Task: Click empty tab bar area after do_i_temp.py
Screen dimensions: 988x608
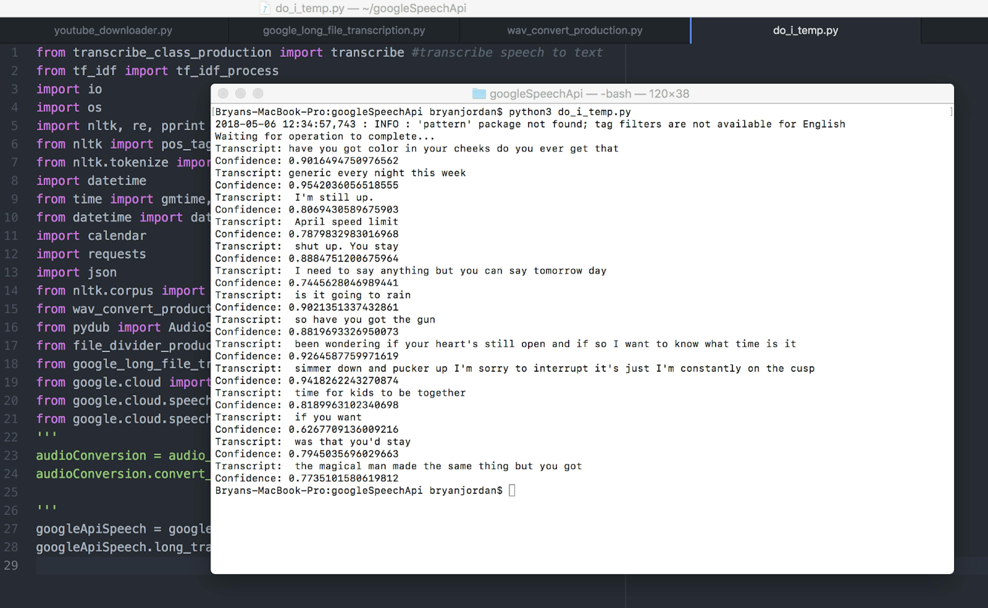Action: pos(954,31)
